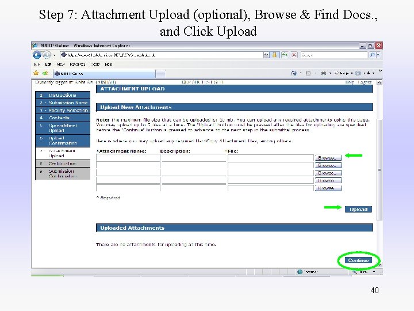Image resolution: width=414 pixels, height=311 pixels.
Task: Click the Feeds icon in command bar
Action: point(308,73)
